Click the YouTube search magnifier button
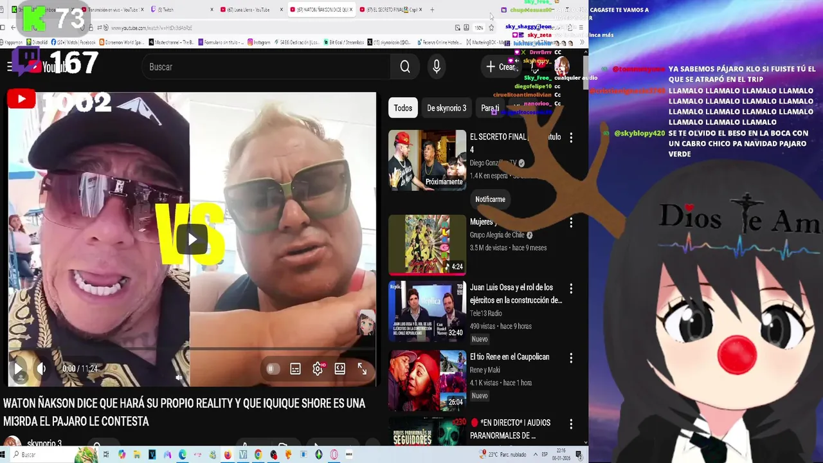The height and width of the screenshot is (463, 823). click(x=405, y=67)
